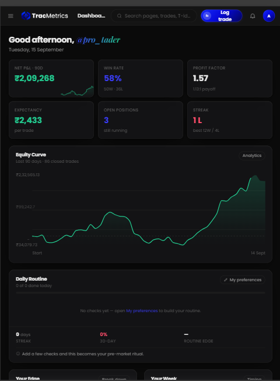Click the '0%' 30-day value
Screen dimensions: 280x381
pyautogui.click(x=104, y=334)
